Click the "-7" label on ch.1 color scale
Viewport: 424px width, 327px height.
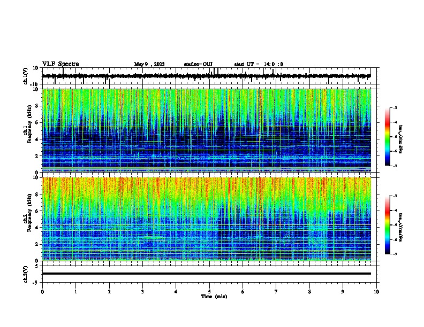coord(395,166)
